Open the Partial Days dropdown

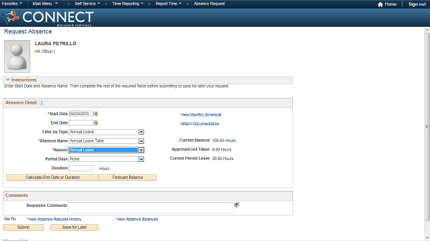(x=141, y=159)
